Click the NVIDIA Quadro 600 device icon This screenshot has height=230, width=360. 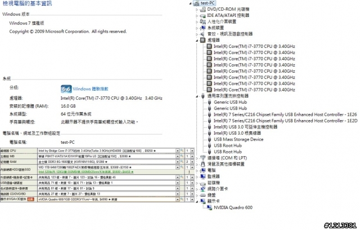[x=209, y=207]
